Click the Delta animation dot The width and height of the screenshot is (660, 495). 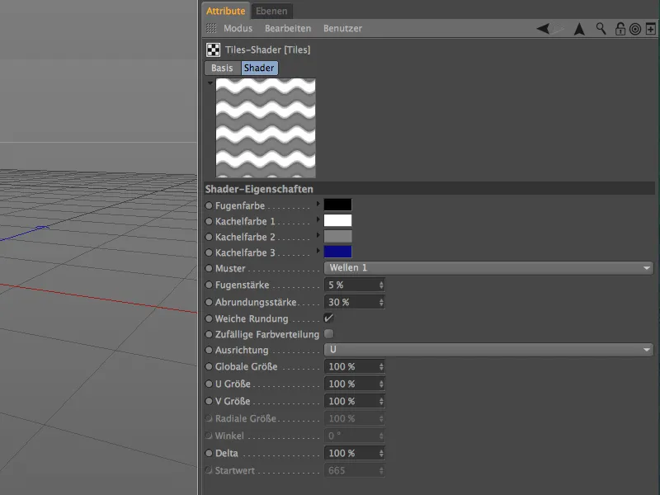tap(209, 453)
